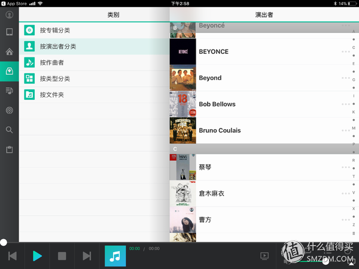This screenshot has height=269, width=359.
Task: Open more options for Beyond row
Action: pos(345,78)
